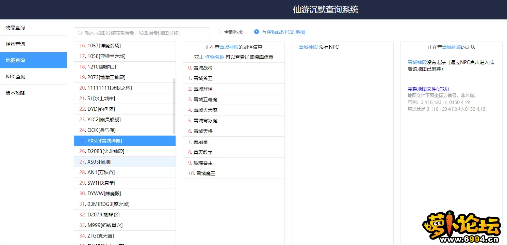Select map YLC2[幽灵船舰]
This screenshot has width=507, height=245.
(125, 120)
